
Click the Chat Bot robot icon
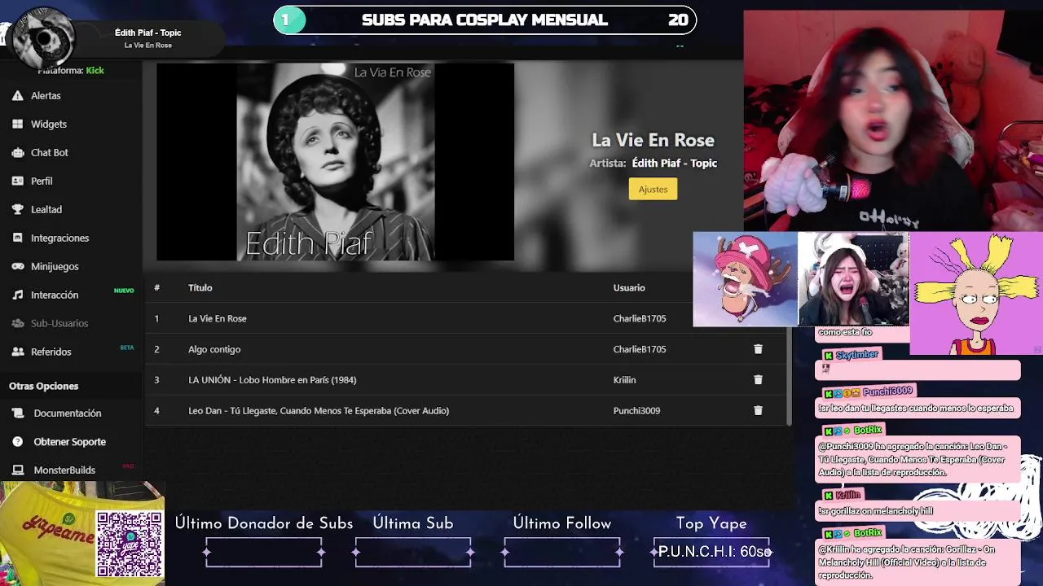click(17, 152)
